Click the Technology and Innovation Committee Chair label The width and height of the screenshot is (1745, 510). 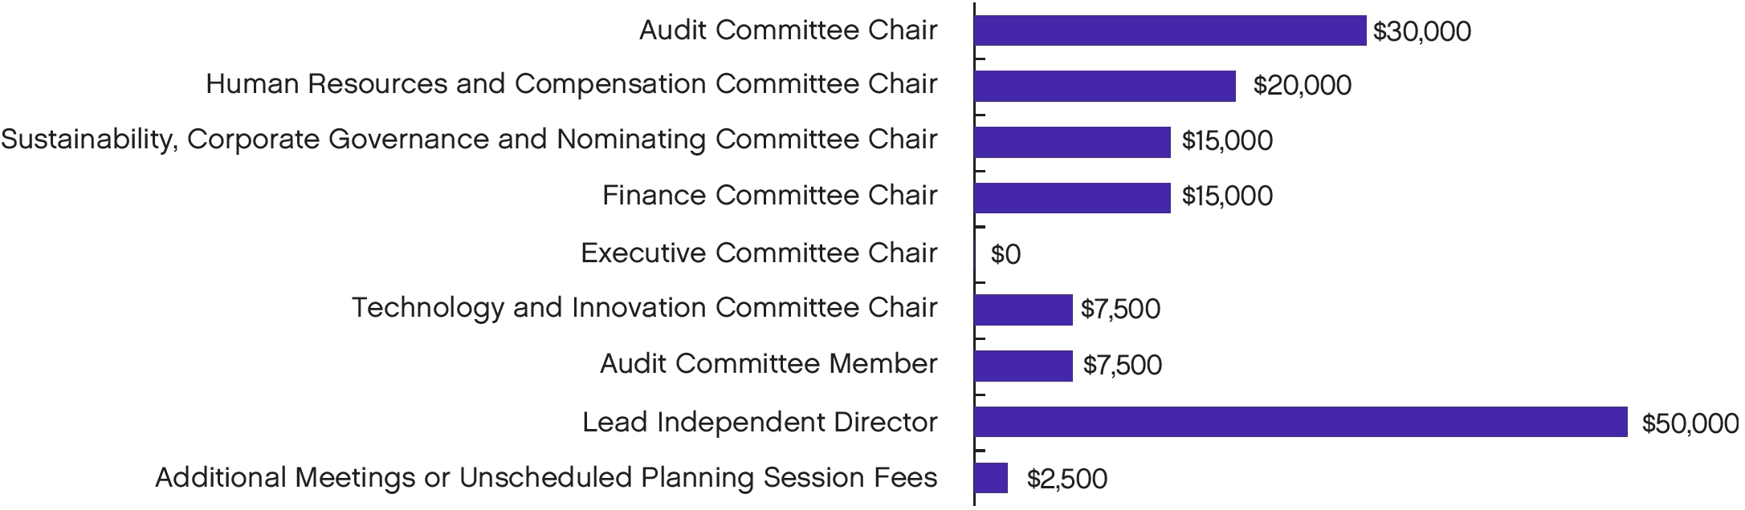click(644, 308)
